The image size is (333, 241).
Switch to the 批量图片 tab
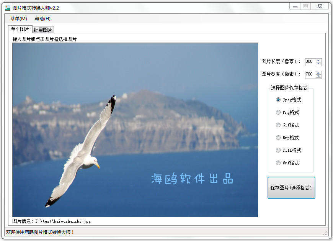pyautogui.click(x=43, y=30)
